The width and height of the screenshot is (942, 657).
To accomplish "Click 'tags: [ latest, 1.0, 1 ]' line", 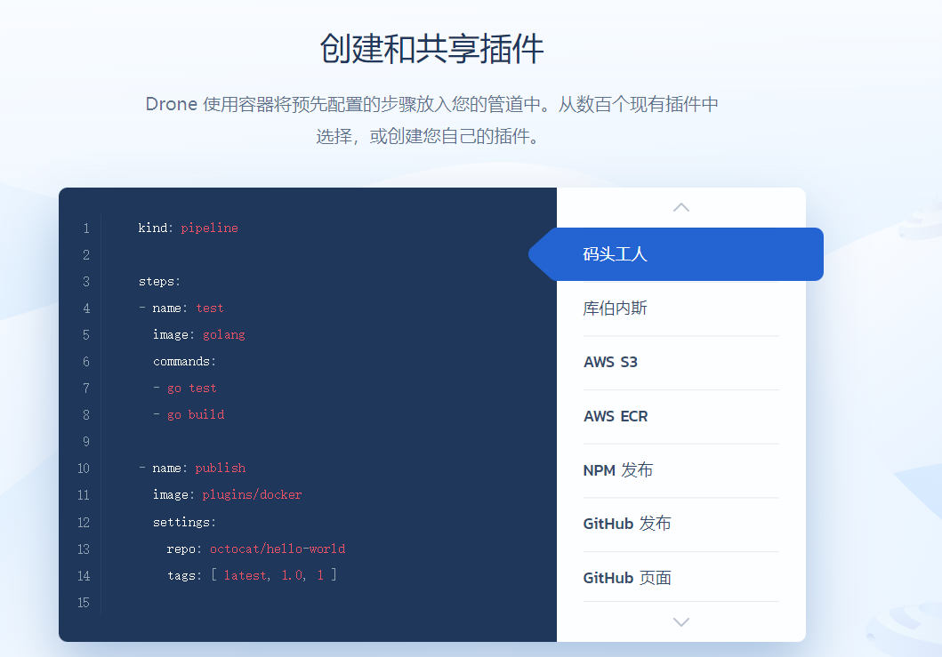I will click(x=252, y=575).
